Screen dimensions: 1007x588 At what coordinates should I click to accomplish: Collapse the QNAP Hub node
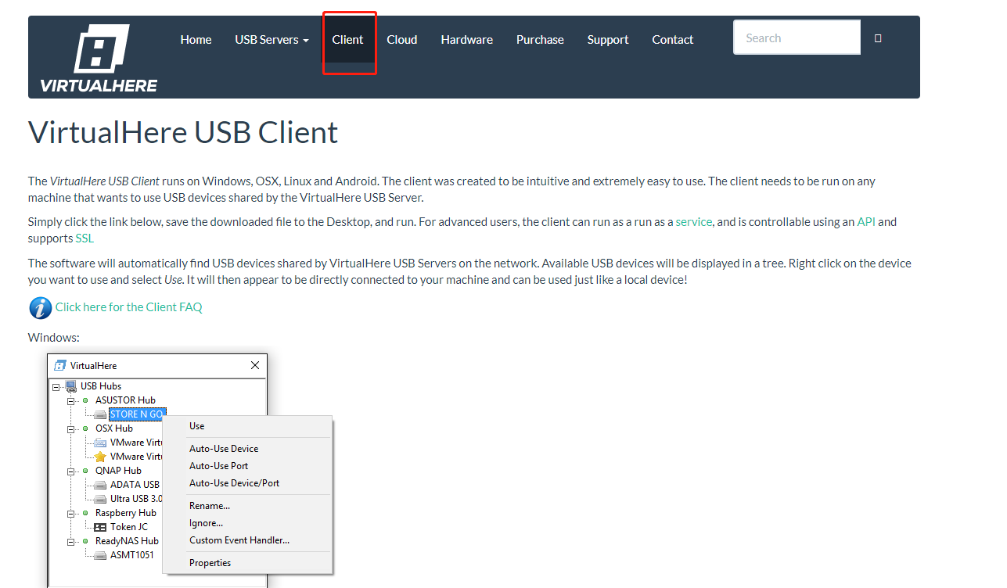70,471
